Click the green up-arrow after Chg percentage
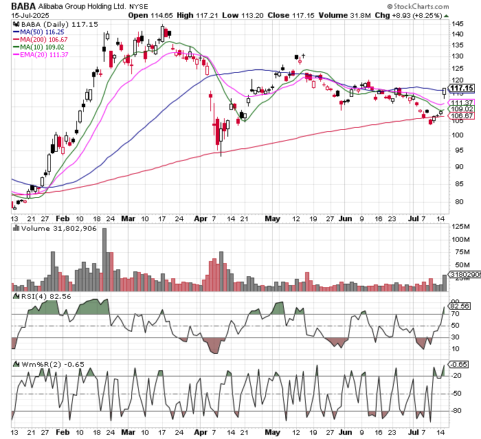481x439 pixels. coord(446,16)
